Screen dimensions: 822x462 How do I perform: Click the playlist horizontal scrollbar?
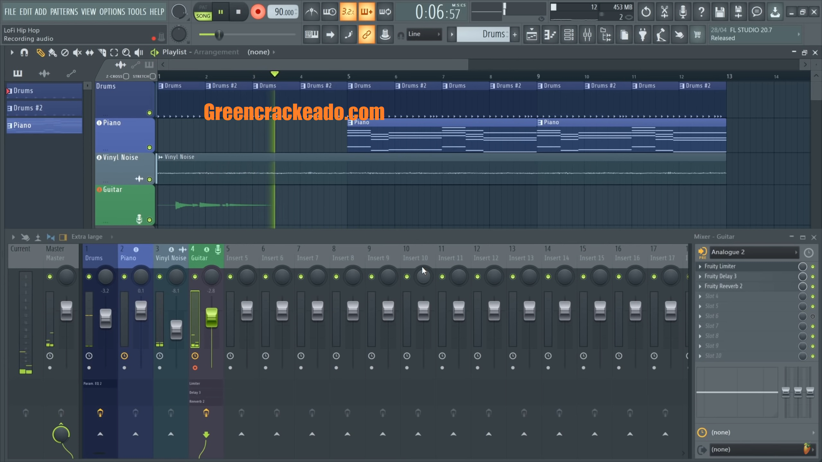[319, 64]
